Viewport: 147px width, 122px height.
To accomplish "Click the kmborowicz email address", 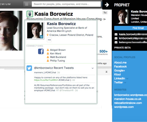I will [133, 38].
